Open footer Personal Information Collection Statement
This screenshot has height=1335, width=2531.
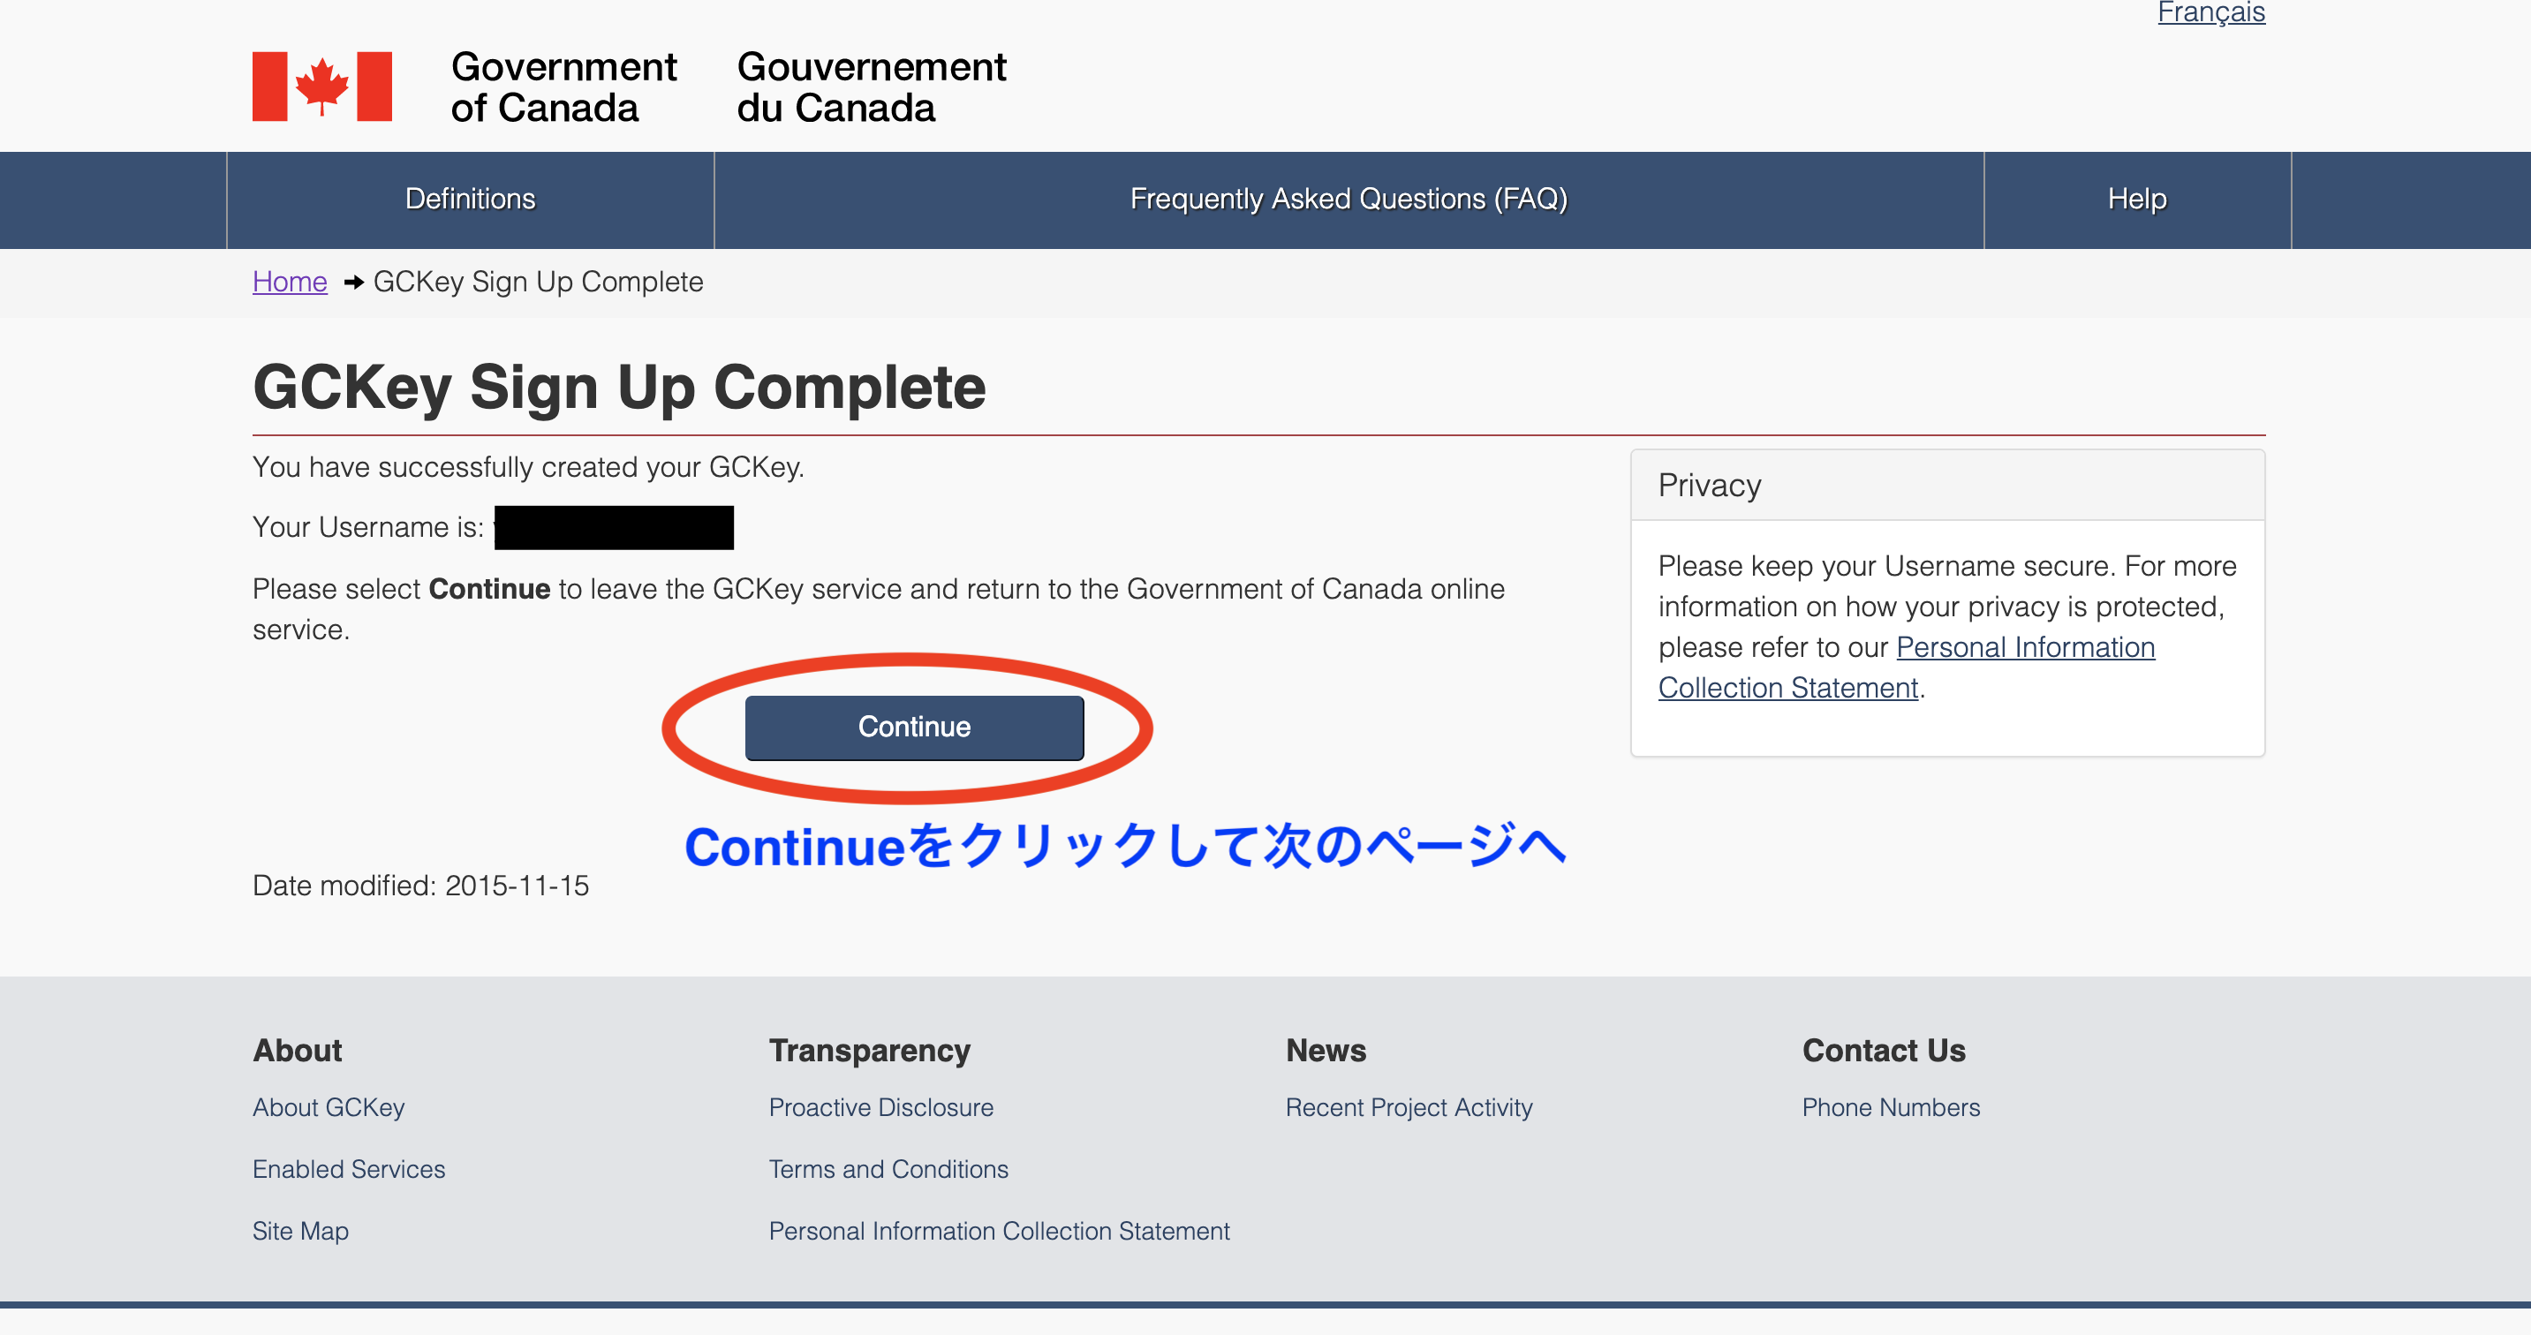(x=998, y=1231)
